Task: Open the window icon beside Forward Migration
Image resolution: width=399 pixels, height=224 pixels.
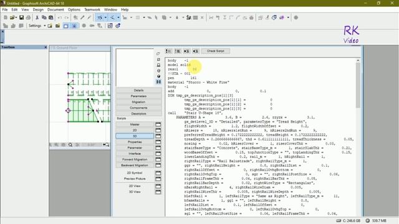Action: pyautogui.click(x=158, y=159)
